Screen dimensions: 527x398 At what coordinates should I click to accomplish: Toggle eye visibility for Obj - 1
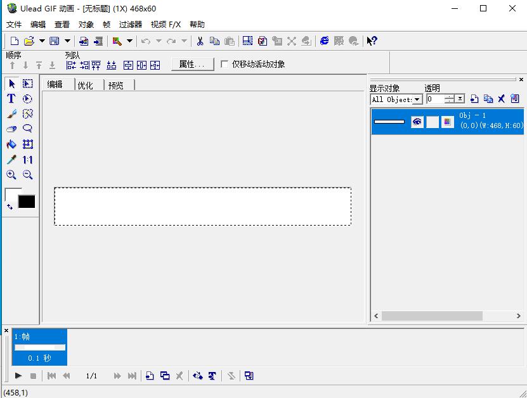click(x=417, y=122)
